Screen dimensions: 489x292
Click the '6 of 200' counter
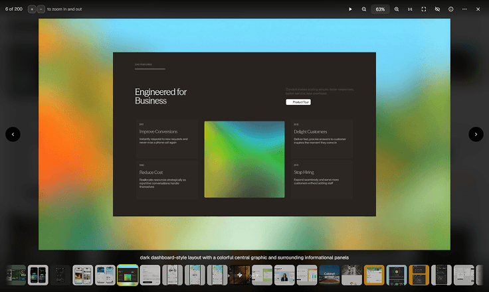pyautogui.click(x=14, y=9)
